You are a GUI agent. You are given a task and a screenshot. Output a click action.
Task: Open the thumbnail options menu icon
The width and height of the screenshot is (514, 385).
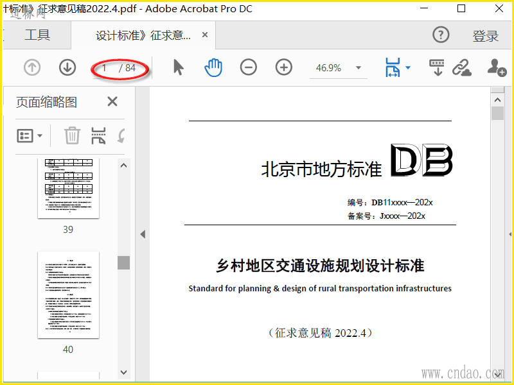coord(30,135)
